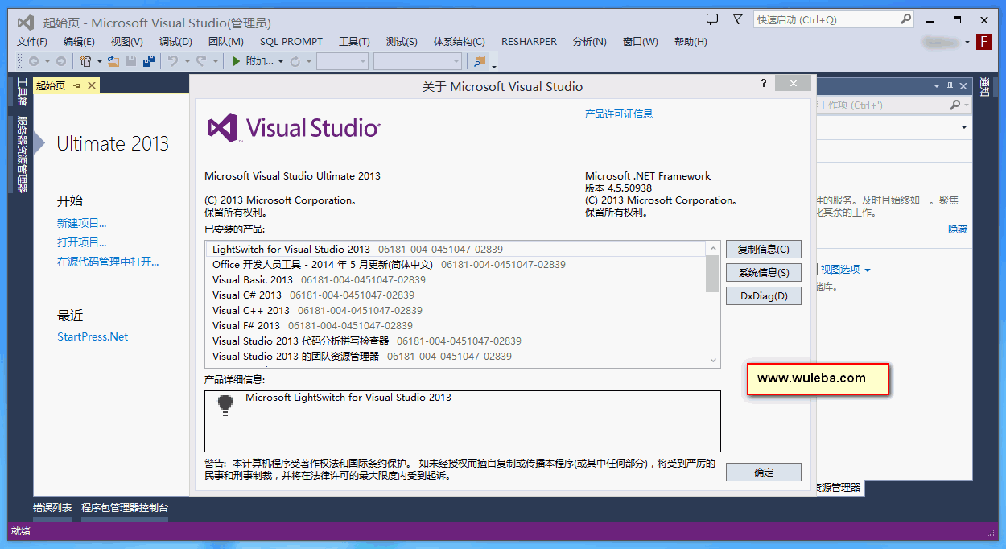The width and height of the screenshot is (1006, 549).
Task: Click the 新建项目... link
Action: pyautogui.click(x=81, y=224)
